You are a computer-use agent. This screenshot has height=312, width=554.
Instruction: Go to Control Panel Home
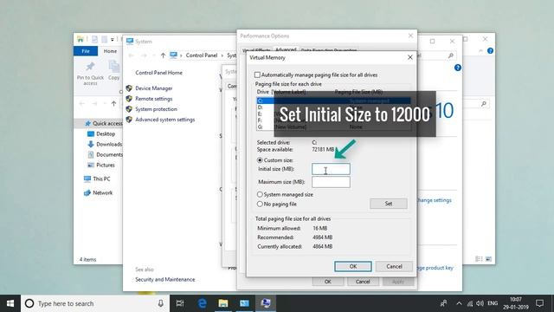pos(158,73)
